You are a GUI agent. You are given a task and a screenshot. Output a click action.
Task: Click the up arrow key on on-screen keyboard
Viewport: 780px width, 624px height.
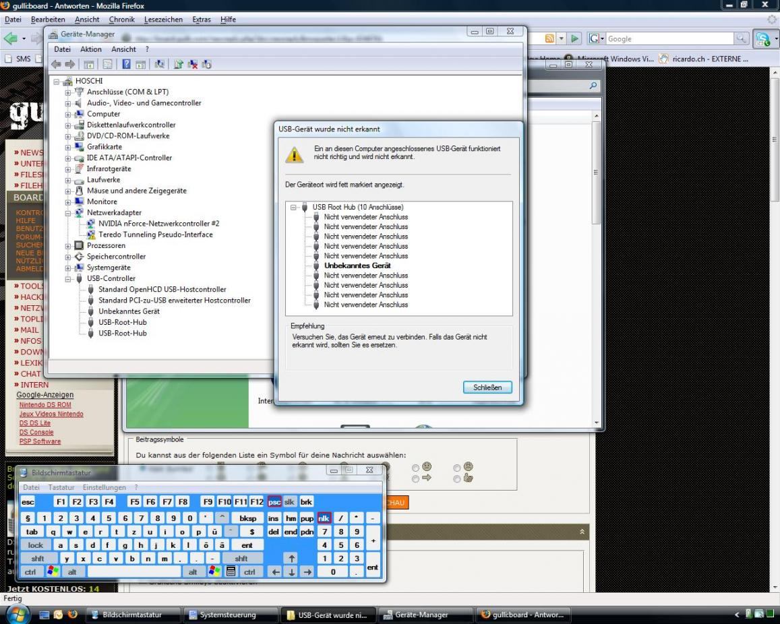(x=292, y=559)
